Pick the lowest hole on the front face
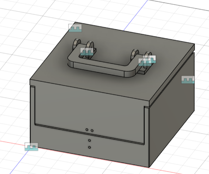 90,147
